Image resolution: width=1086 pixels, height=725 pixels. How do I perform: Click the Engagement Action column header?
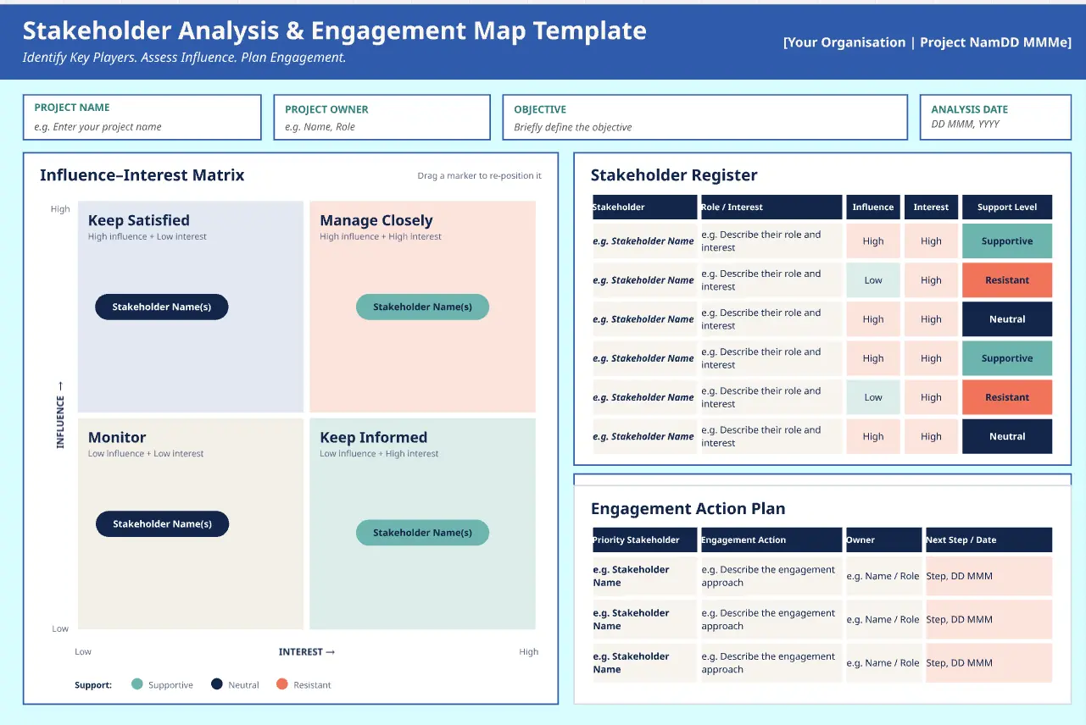tap(771, 540)
